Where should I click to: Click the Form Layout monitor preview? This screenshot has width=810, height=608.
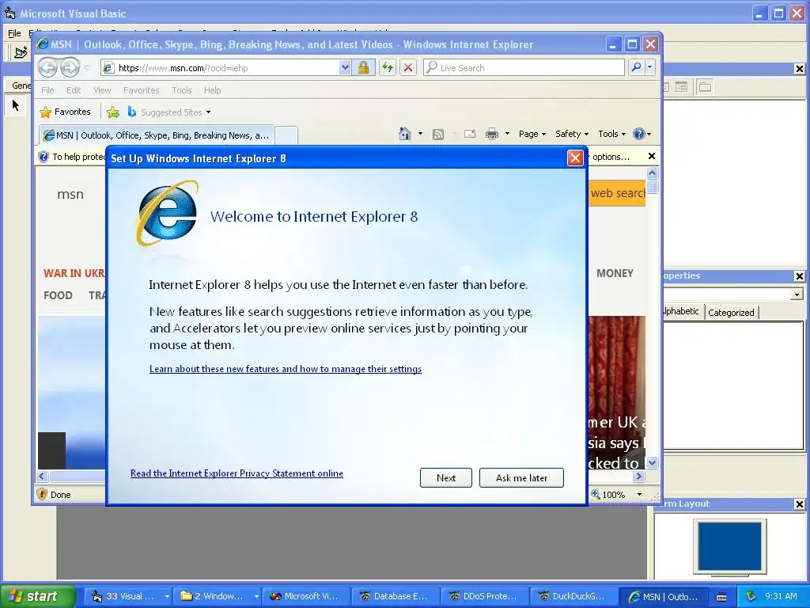click(730, 546)
